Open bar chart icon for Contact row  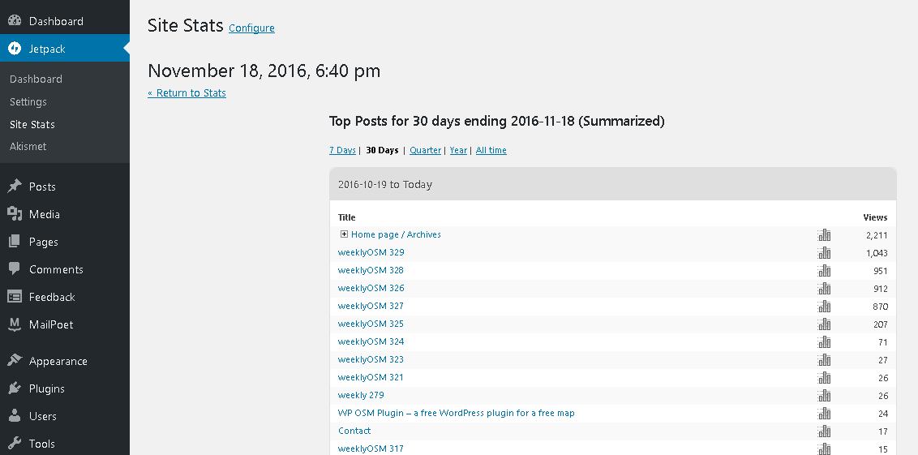pos(824,431)
